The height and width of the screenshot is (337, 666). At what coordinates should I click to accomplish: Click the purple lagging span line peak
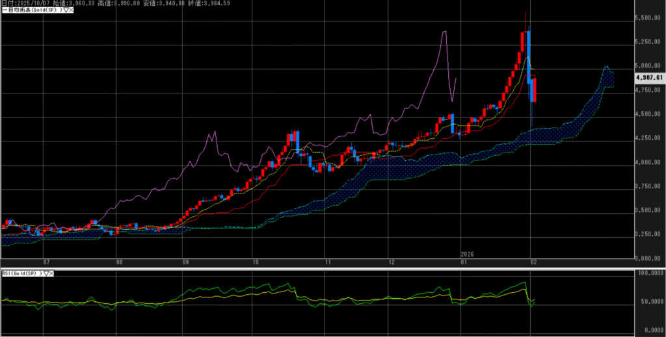[x=444, y=31]
